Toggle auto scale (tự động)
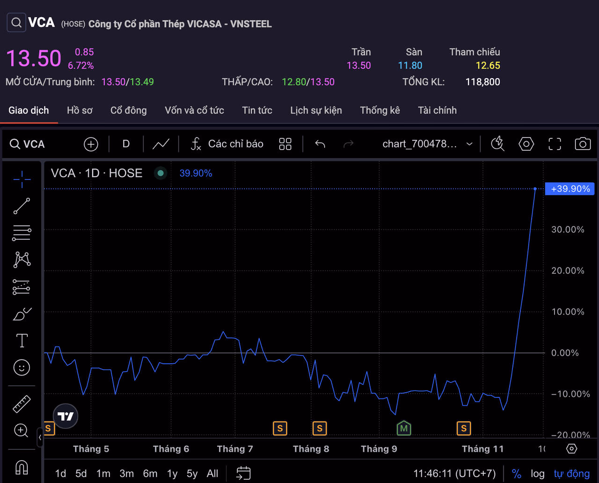 [571, 474]
